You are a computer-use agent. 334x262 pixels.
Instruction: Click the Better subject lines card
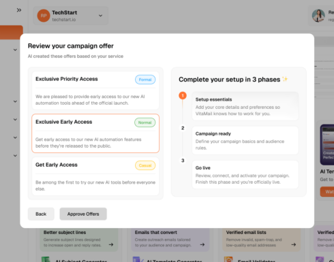79,240
